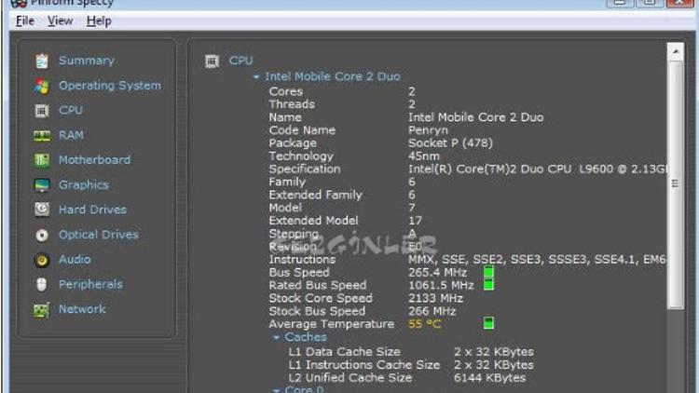Screen dimensions: 699x393
Task: Click the Threads row label
Action: [292, 104]
